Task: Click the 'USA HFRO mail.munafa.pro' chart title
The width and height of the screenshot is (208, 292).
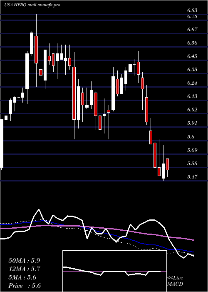Action: coord(32,5)
